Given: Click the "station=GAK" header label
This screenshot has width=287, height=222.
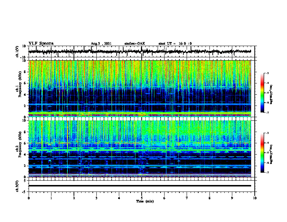Looking at the screenshot, I should pyautogui.click(x=135, y=44).
